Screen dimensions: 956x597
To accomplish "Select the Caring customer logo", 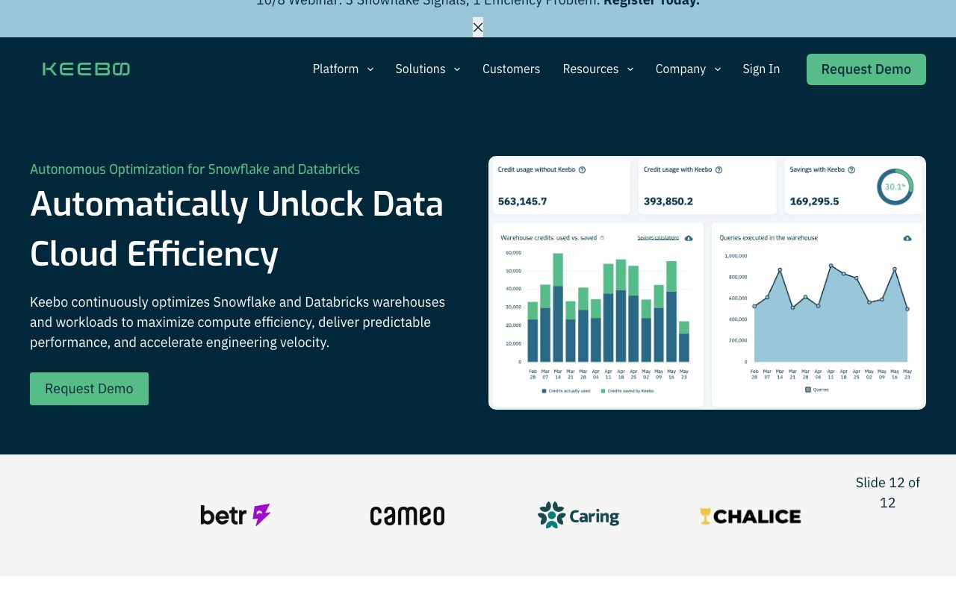I will 579,516.
